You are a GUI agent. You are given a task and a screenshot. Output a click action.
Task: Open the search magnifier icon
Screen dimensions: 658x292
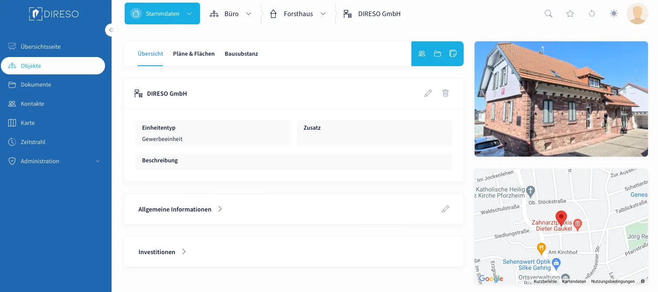pos(549,13)
